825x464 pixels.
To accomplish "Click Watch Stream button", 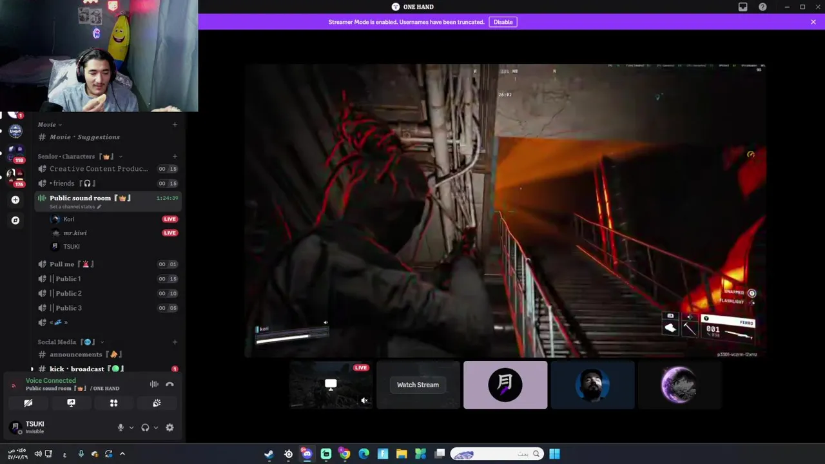I will point(418,385).
